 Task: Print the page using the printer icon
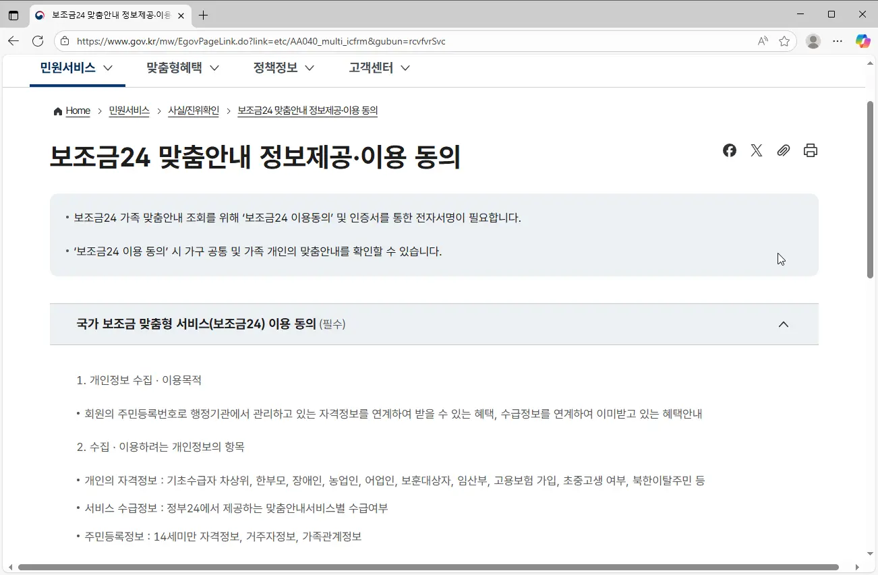pyautogui.click(x=810, y=150)
